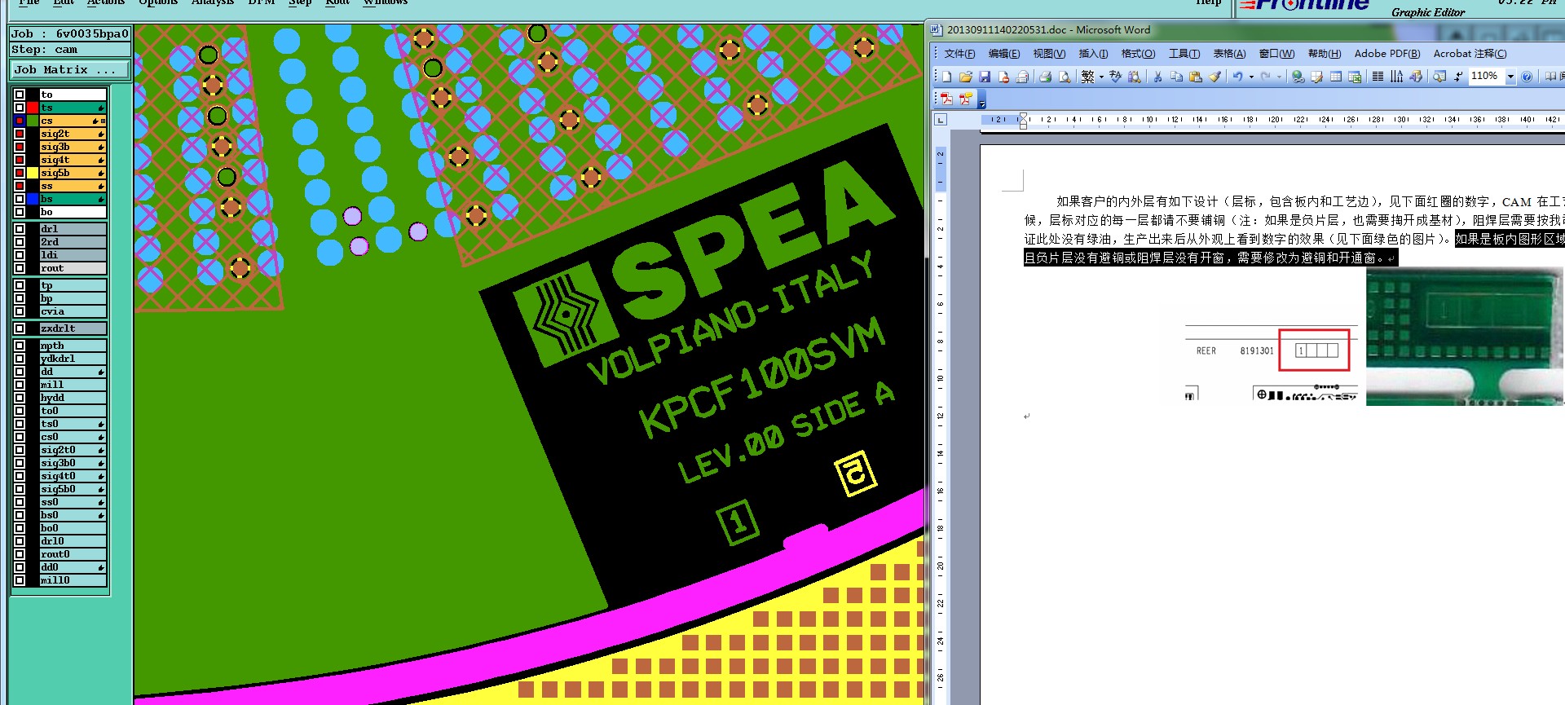
Task: Select the cvia layer name row
Action: coord(73,311)
